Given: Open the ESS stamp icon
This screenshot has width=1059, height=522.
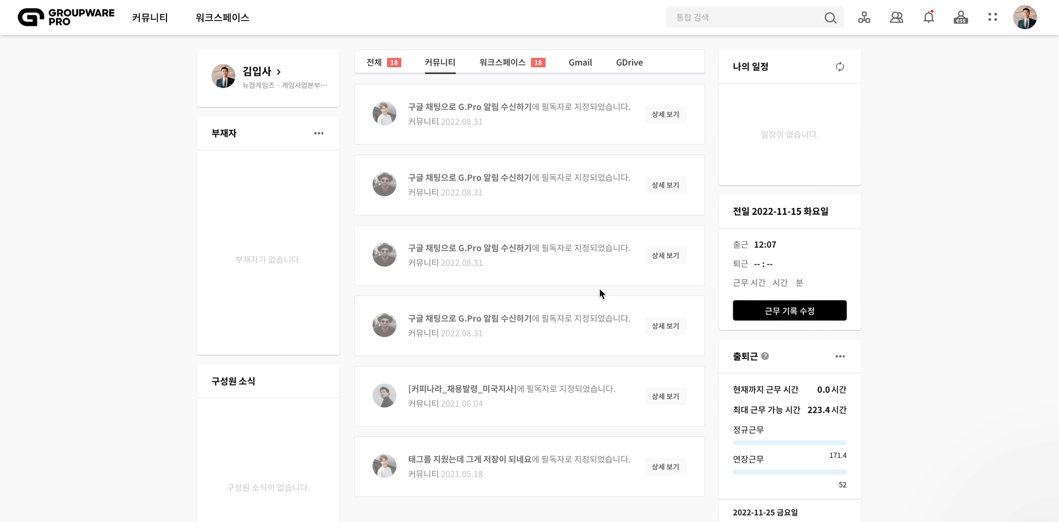Looking at the screenshot, I should click(x=960, y=18).
